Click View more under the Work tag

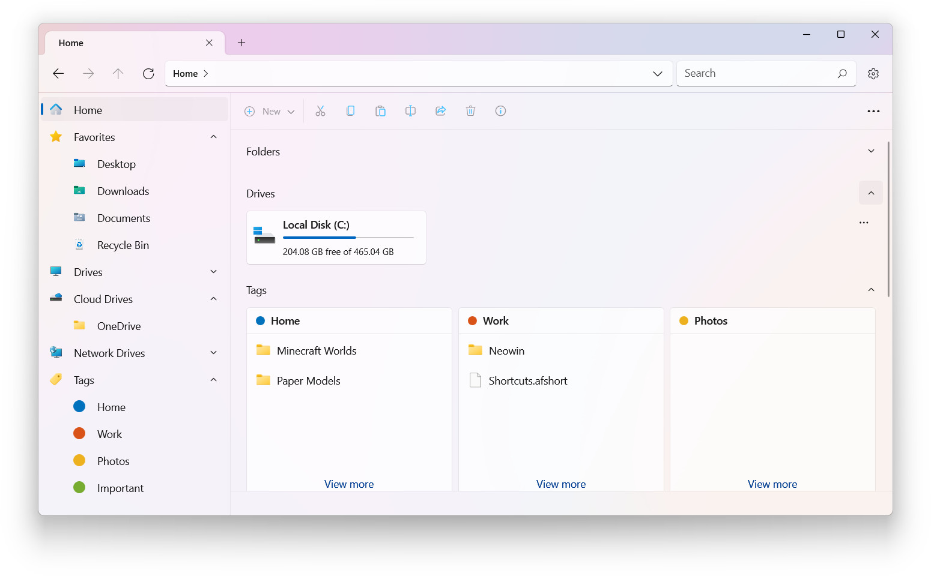560,484
